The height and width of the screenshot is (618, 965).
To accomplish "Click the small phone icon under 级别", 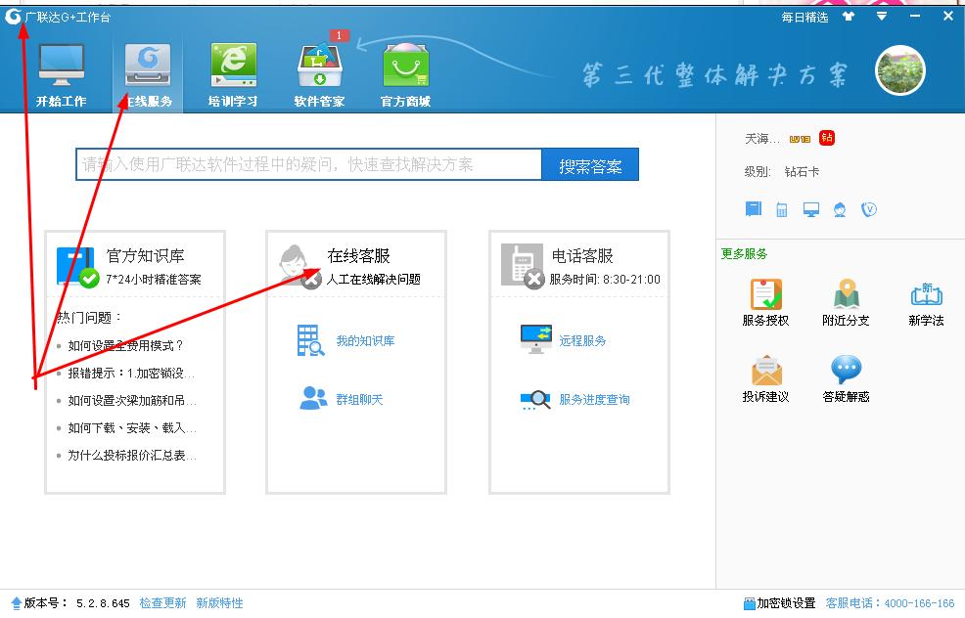I will [x=782, y=209].
